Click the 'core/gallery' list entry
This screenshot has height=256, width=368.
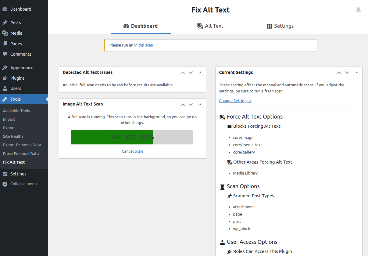coord(244,152)
